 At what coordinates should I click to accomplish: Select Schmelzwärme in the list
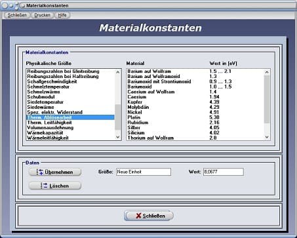point(70,92)
